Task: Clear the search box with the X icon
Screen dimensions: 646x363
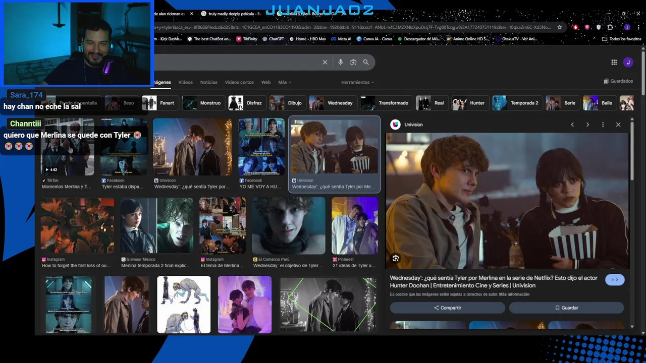Action: (x=325, y=62)
